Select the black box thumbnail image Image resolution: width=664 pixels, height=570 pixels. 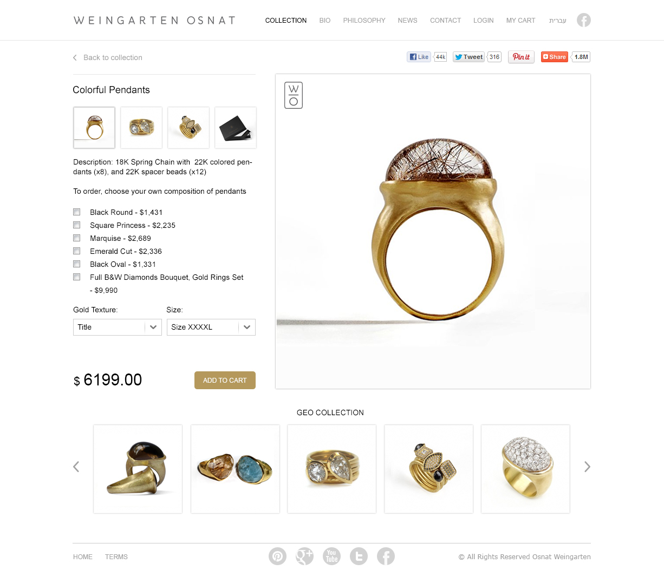[236, 128]
